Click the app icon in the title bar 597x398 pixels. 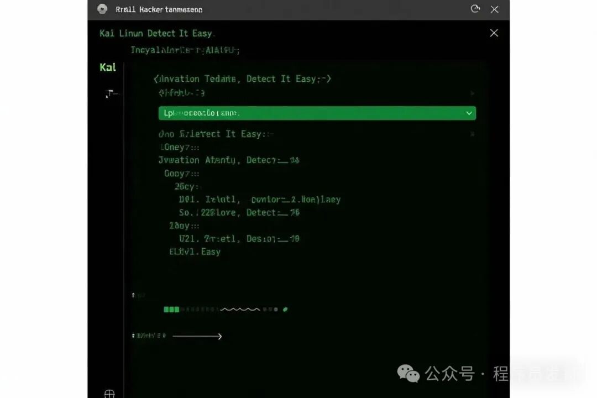pos(102,9)
